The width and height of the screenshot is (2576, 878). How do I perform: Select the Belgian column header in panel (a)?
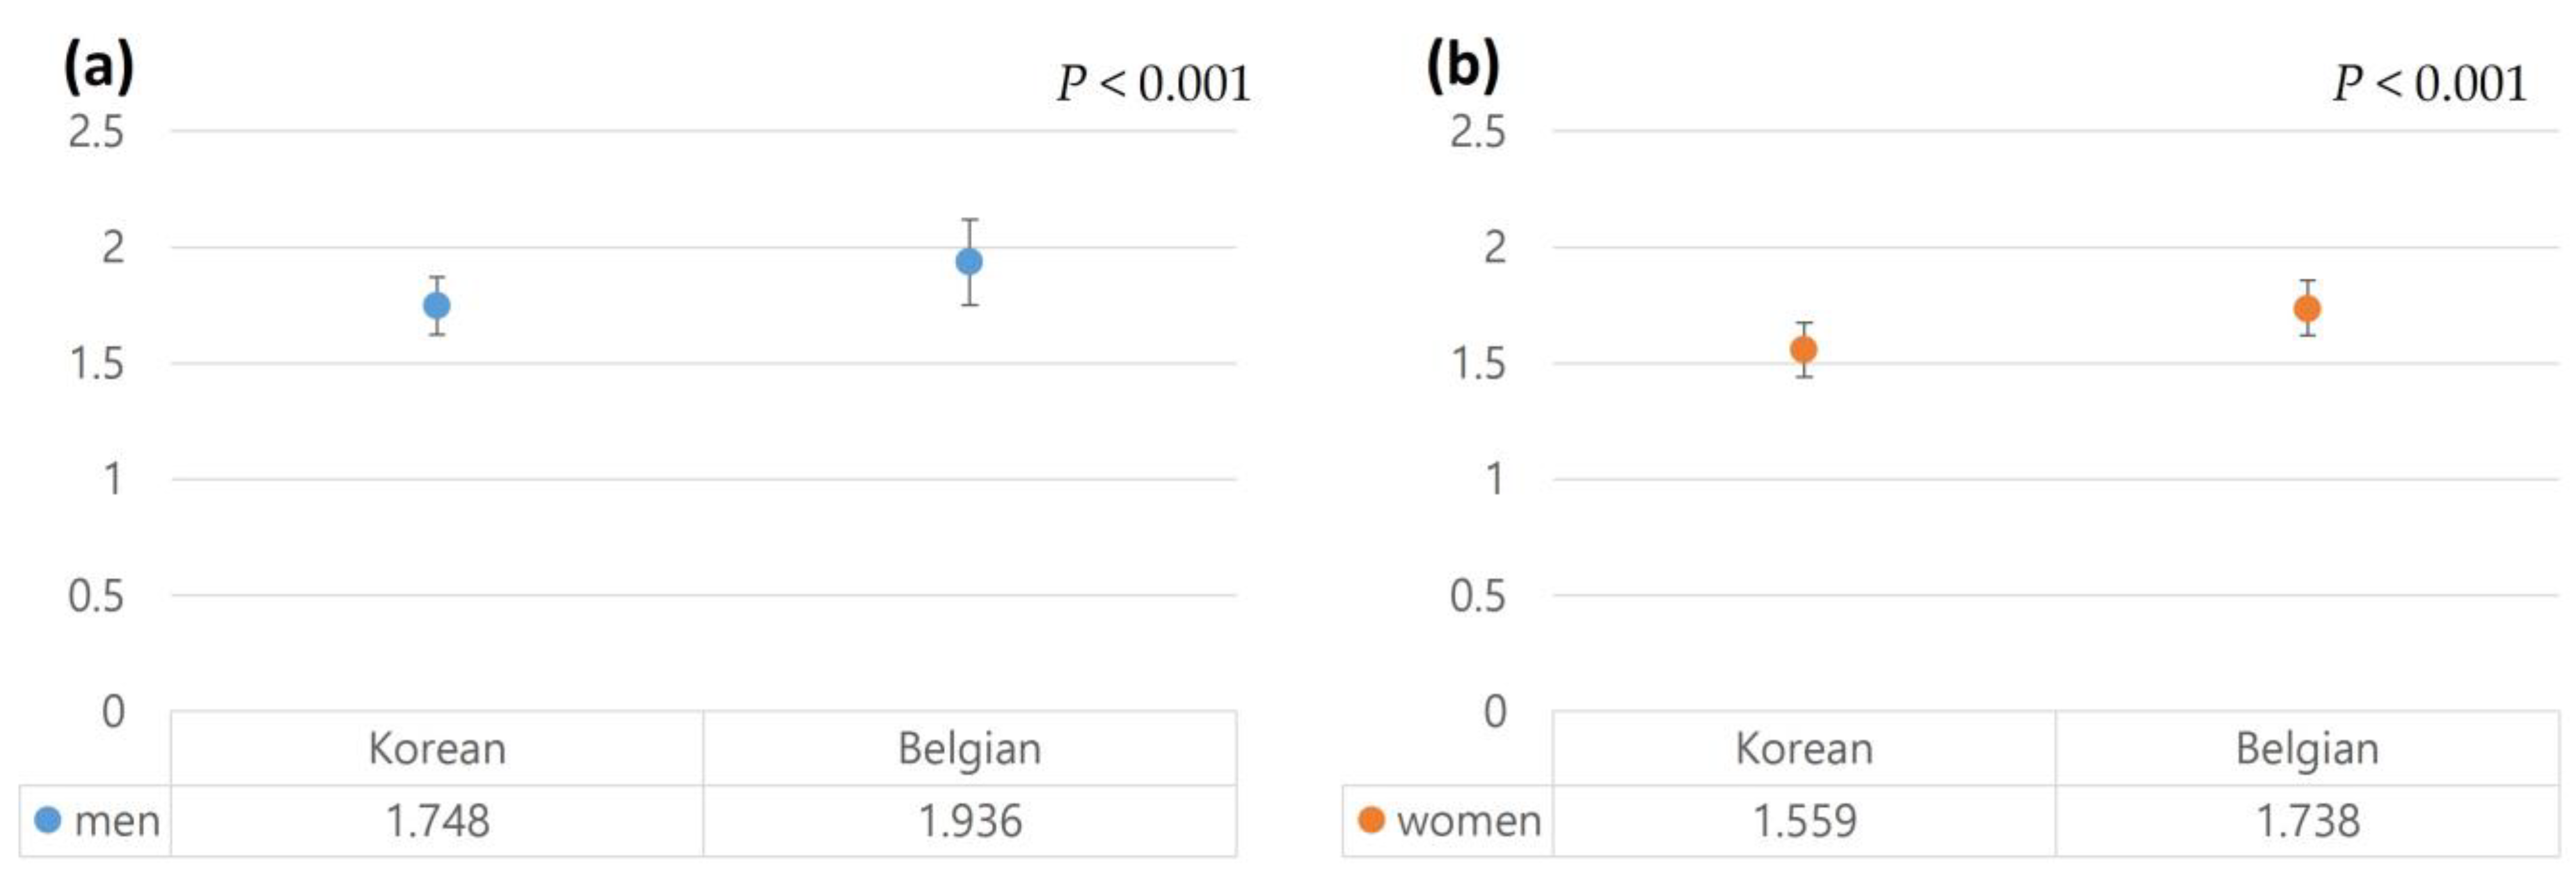click(969, 748)
